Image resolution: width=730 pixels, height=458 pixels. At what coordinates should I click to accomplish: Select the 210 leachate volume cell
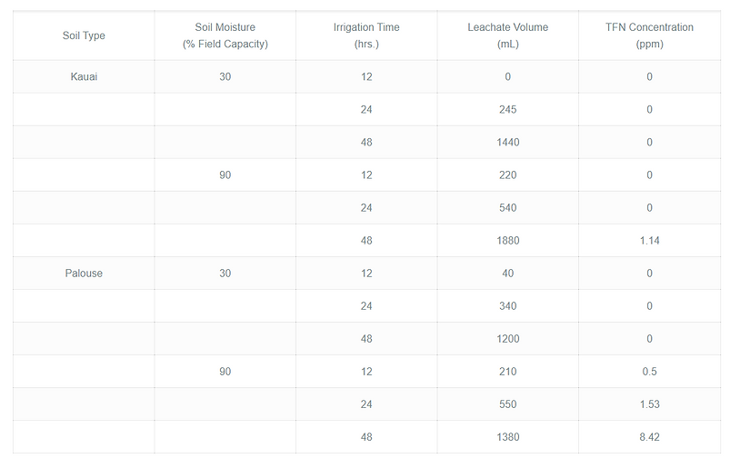point(507,371)
